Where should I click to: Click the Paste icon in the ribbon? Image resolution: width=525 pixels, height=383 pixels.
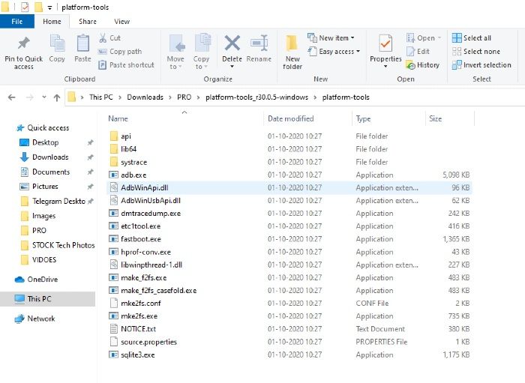[x=82, y=44]
